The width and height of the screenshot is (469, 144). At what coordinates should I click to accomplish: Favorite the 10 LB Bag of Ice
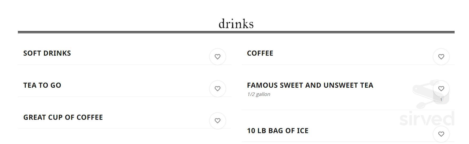coord(441,134)
